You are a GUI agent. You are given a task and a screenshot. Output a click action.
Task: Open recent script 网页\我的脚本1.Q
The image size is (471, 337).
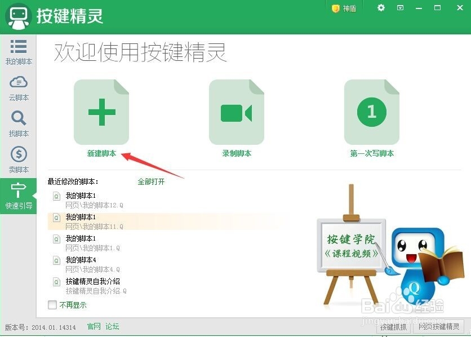(x=92, y=243)
